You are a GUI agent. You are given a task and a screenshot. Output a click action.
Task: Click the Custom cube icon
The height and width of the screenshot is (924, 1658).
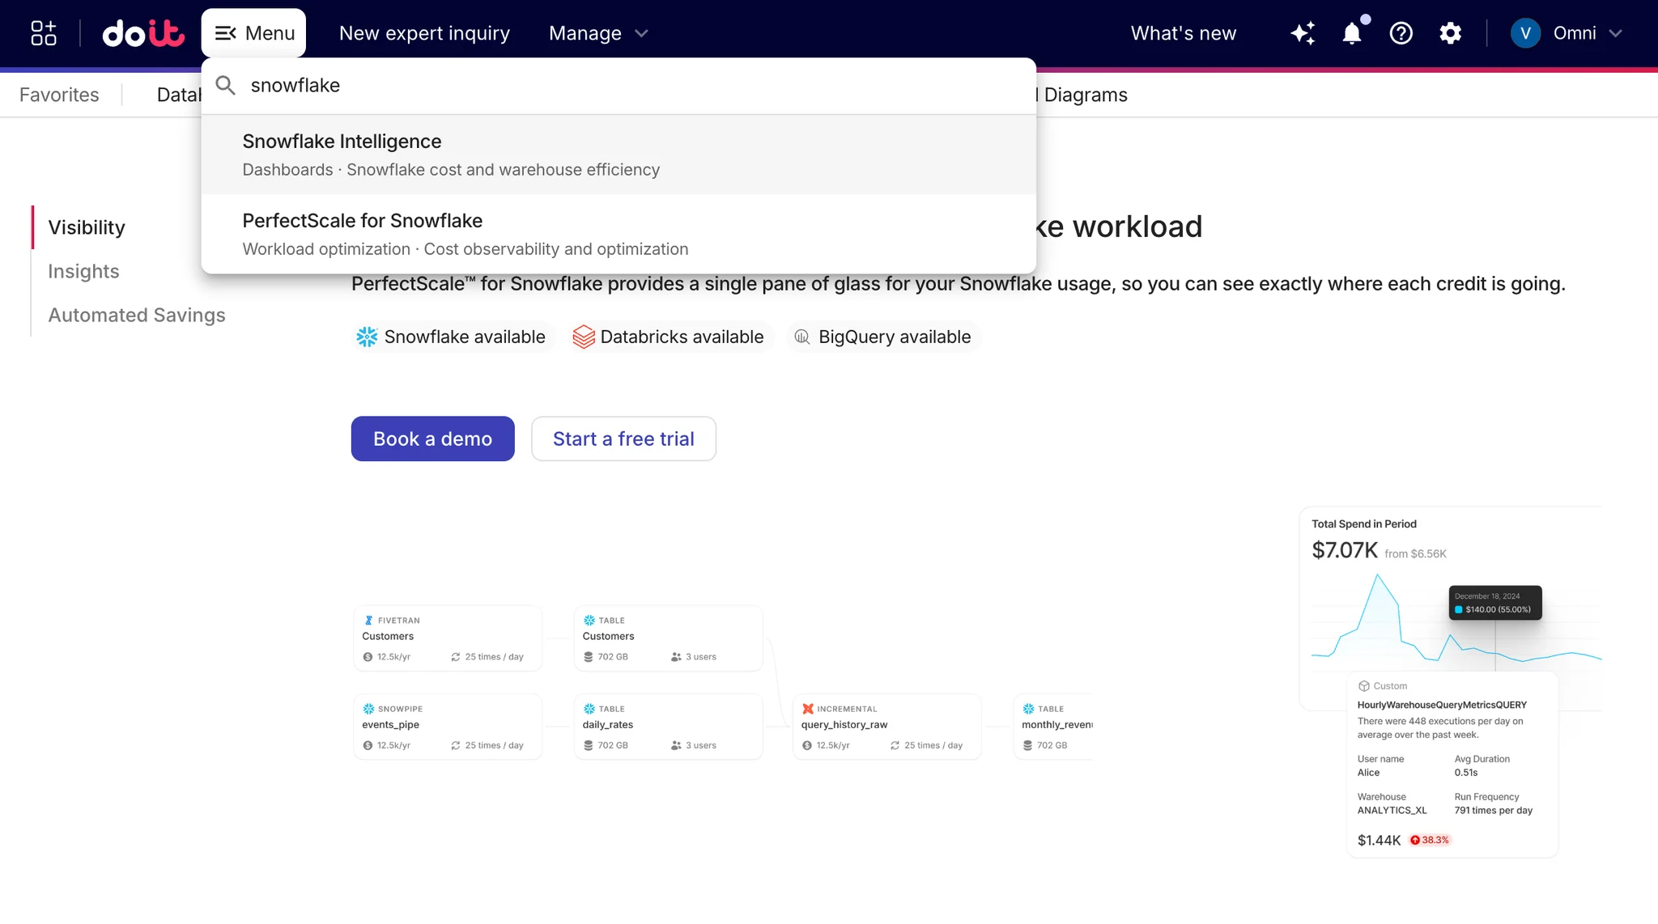click(1363, 686)
